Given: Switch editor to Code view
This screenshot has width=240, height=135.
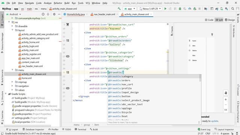Looking at the screenshot, I should point(209,20).
